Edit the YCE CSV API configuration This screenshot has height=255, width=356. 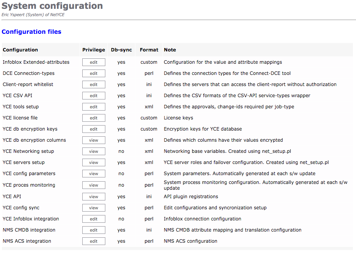click(93, 95)
